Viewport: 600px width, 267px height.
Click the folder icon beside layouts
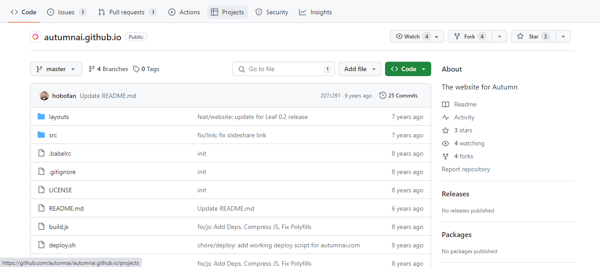point(41,117)
